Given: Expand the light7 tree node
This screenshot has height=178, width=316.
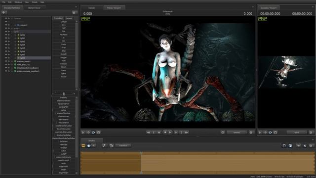Looking at the screenshot, I should [x=15, y=55].
